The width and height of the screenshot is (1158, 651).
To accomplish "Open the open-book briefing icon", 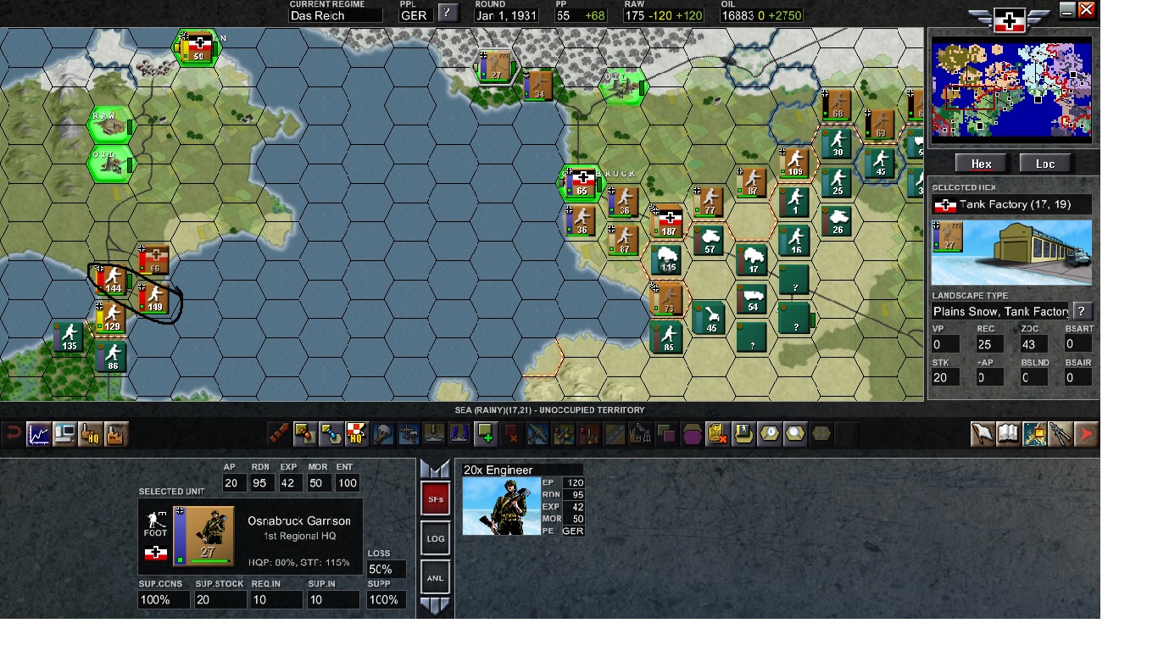I will tap(1008, 435).
